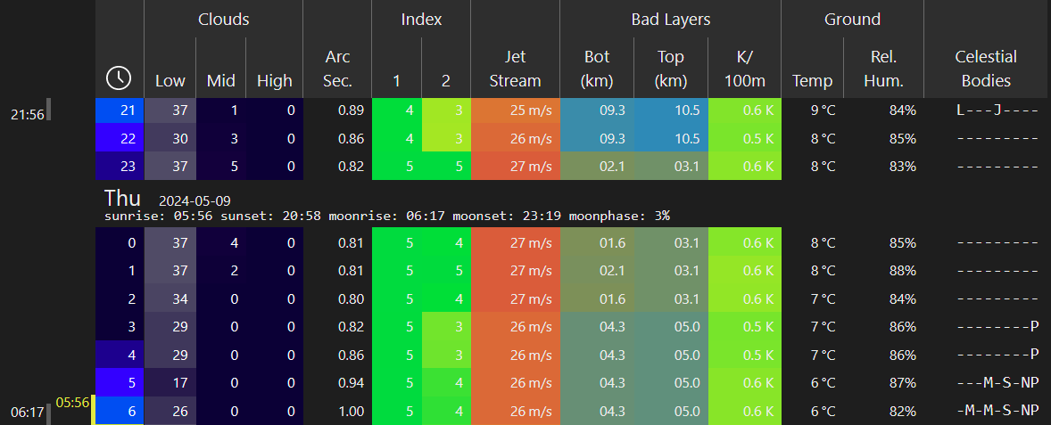Select the 1.00 arc seconds value
This screenshot has width=1051, height=425.
(338, 410)
